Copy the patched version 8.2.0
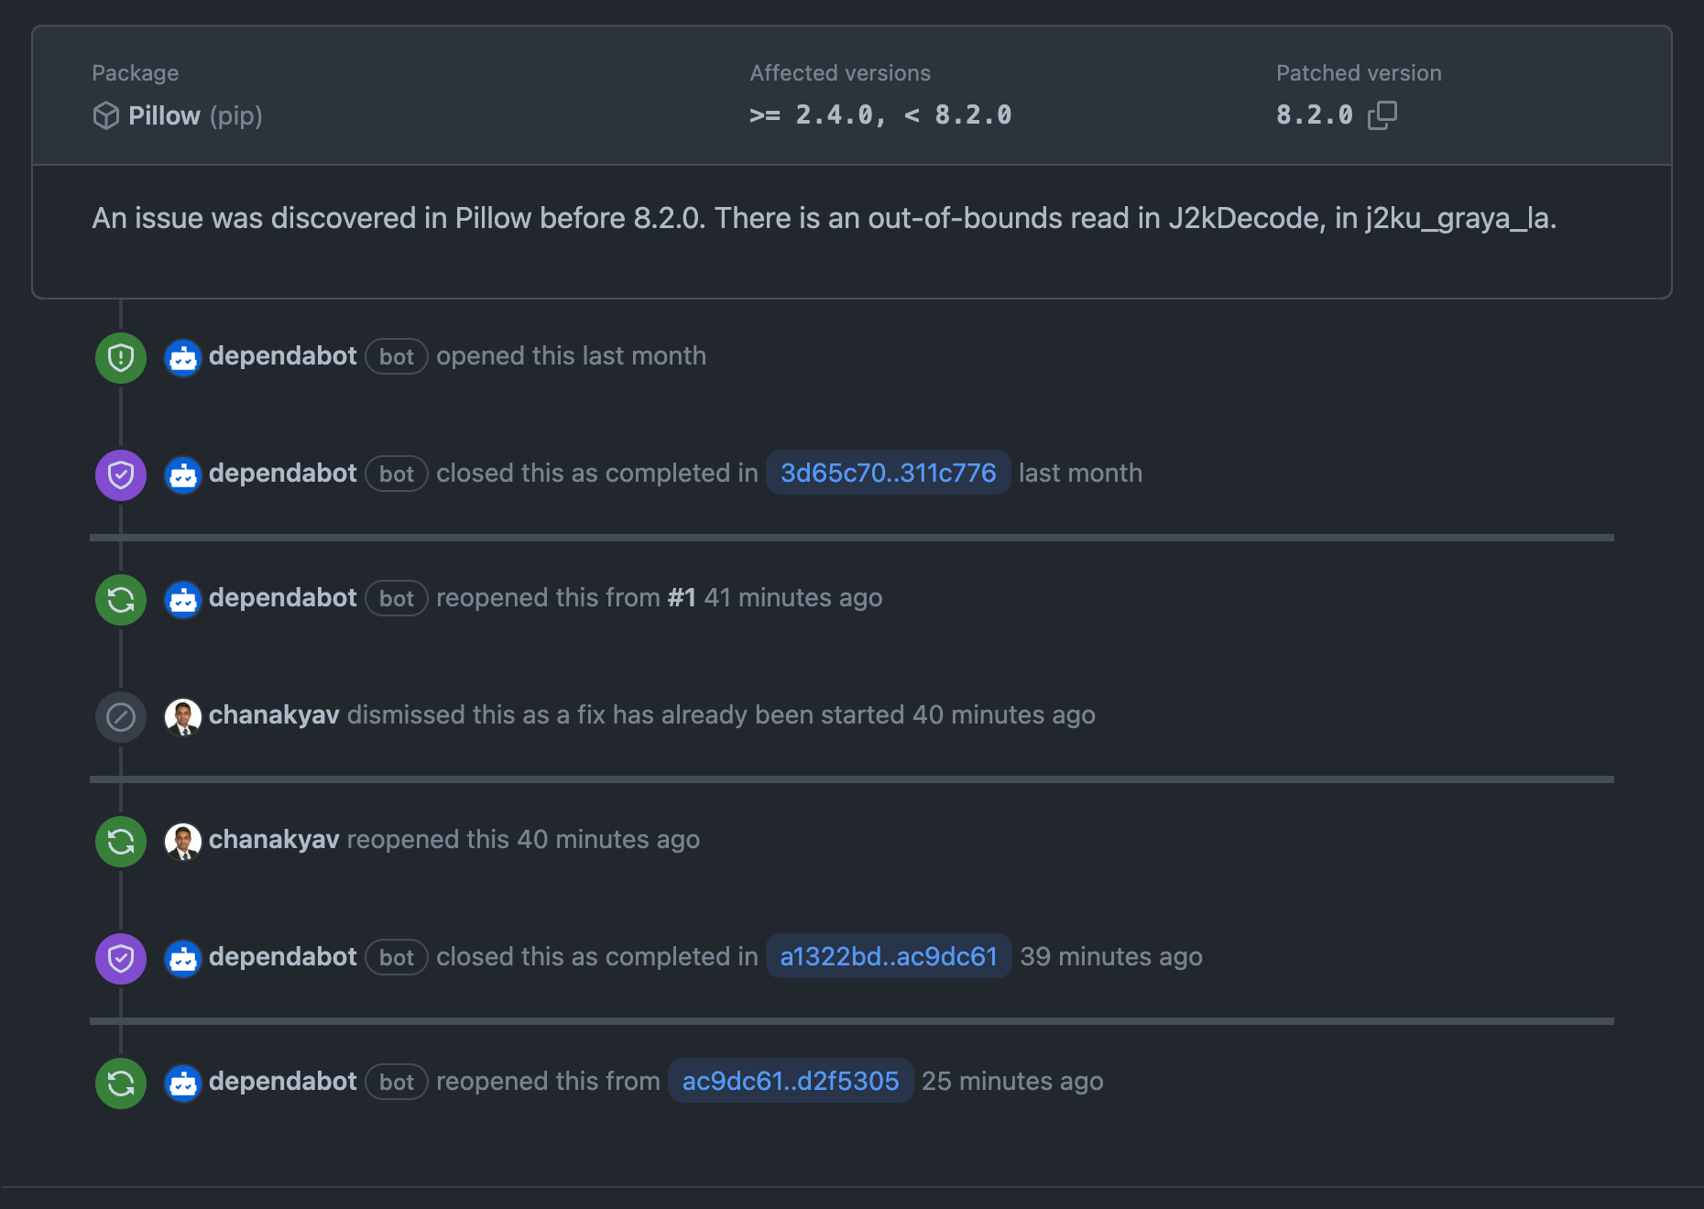The width and height of the screenshot is (1704, 1209). (1382, 115)
